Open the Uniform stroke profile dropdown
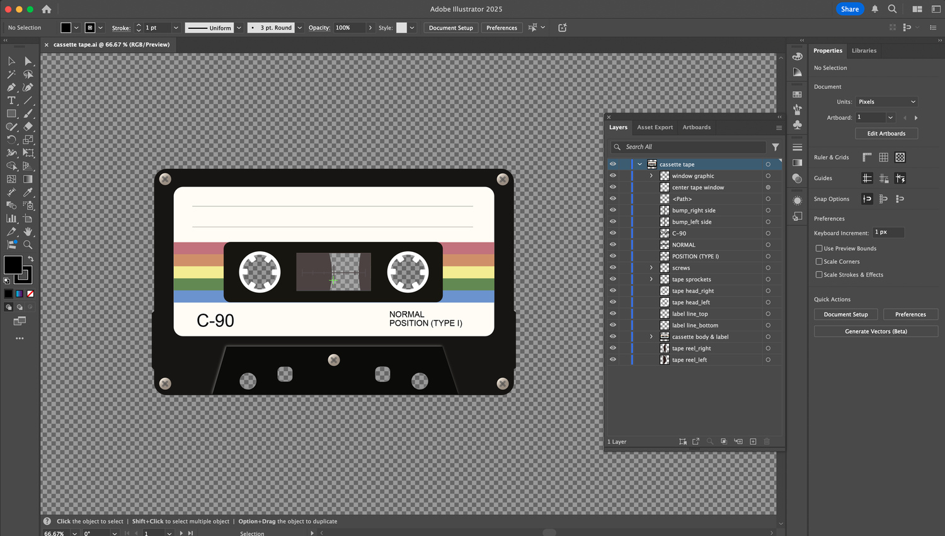The image size is (945, 536). click(239, 28)
